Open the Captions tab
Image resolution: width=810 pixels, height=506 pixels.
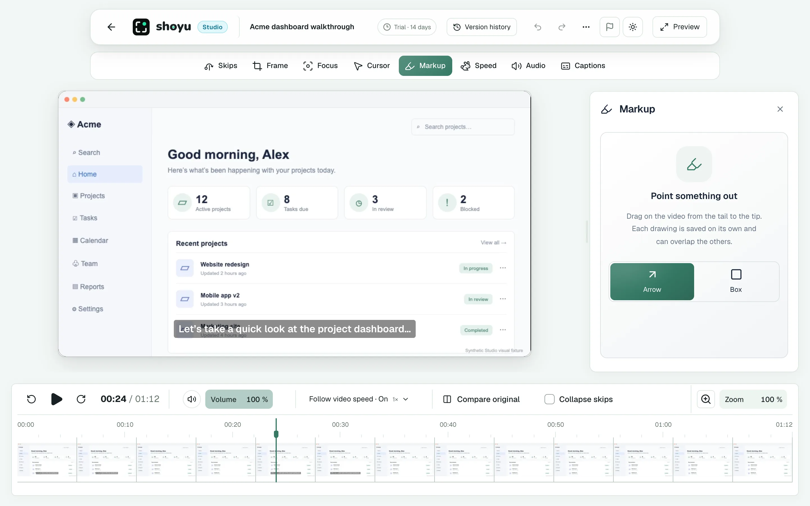[583, 65]
